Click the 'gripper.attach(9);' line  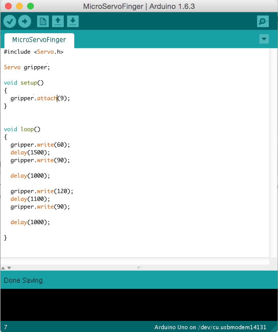point(40,98)
